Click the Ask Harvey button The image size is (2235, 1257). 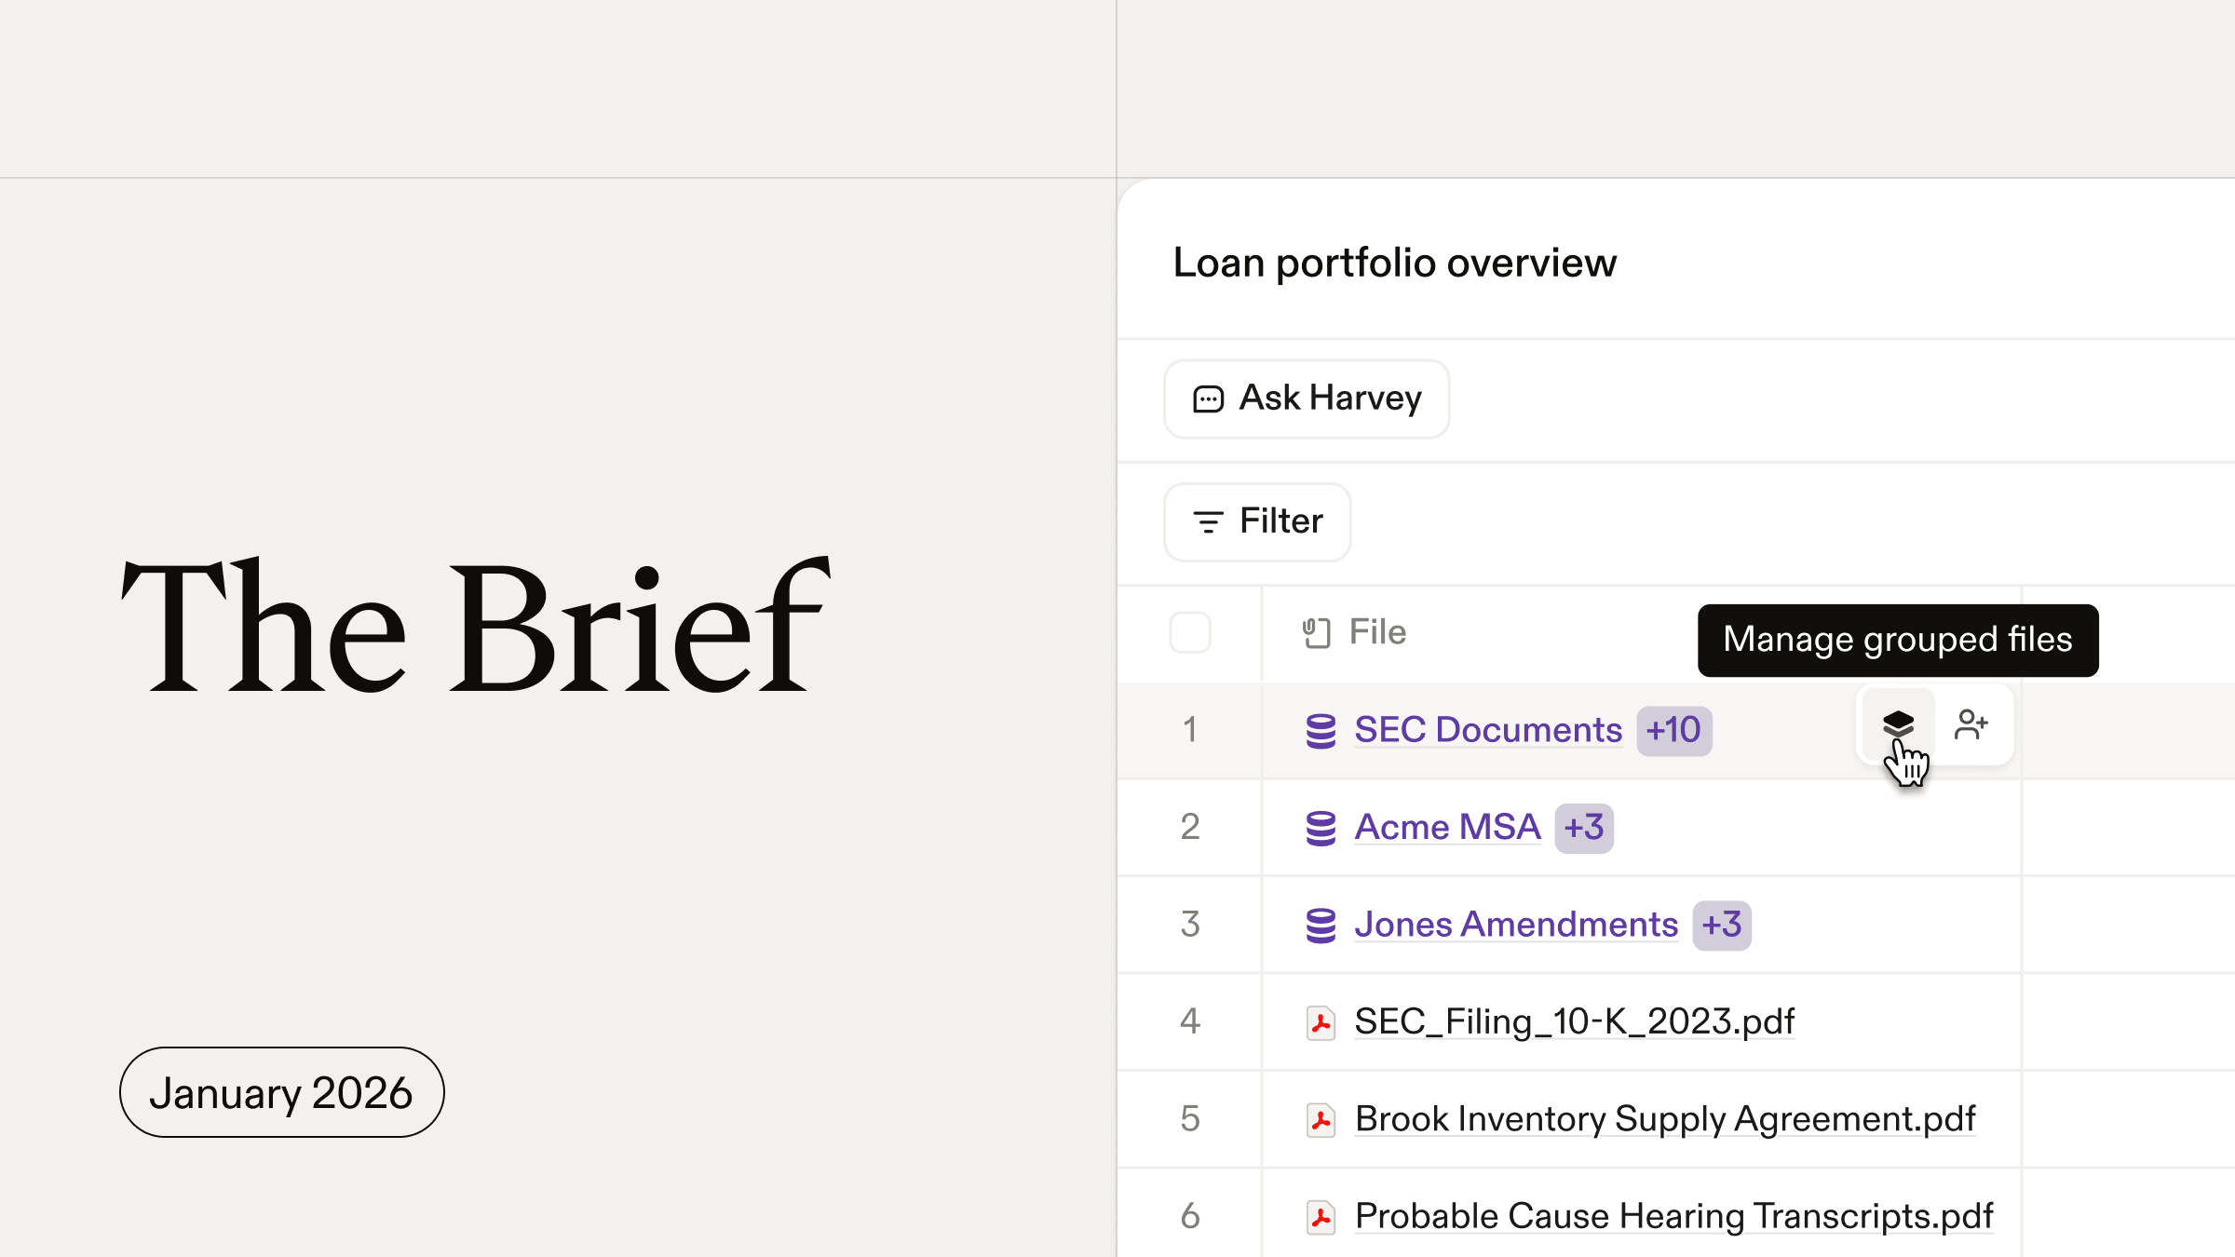click(1306, 399)
